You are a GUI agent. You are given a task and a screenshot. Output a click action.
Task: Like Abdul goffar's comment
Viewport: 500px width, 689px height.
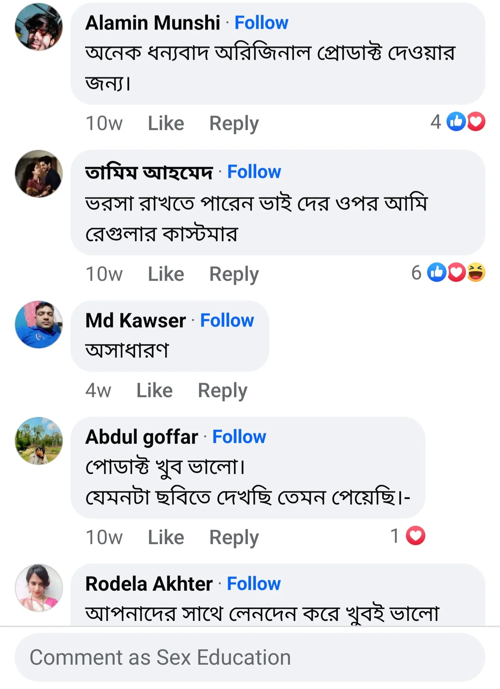[166, 537]
